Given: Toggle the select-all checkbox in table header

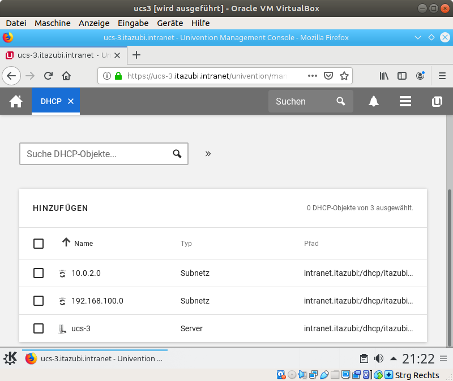Looking at the screenshot, I should click(x=39, y=244).
